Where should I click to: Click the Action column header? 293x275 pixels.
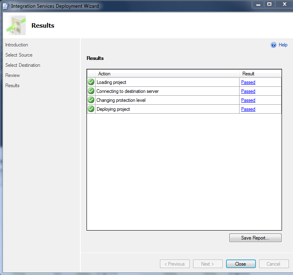[167, 74]
